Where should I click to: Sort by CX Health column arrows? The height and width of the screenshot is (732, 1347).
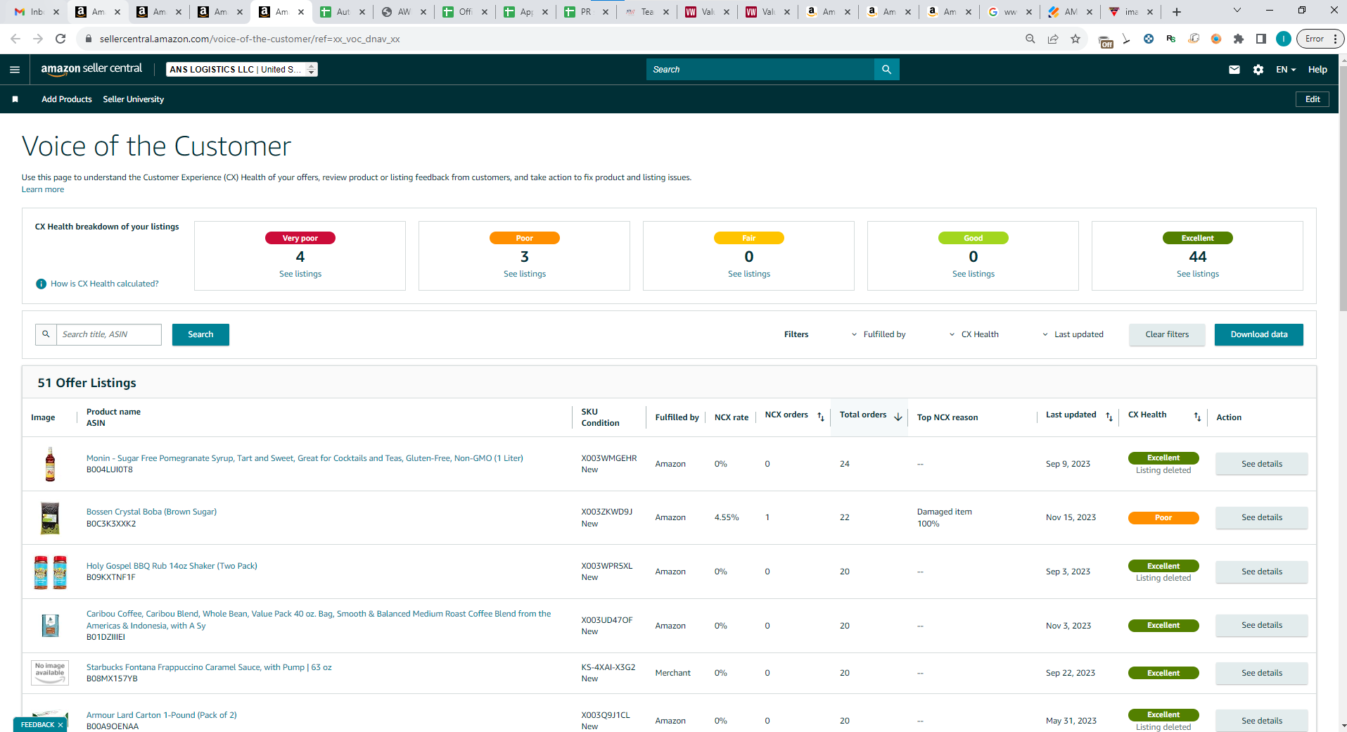1197,417
